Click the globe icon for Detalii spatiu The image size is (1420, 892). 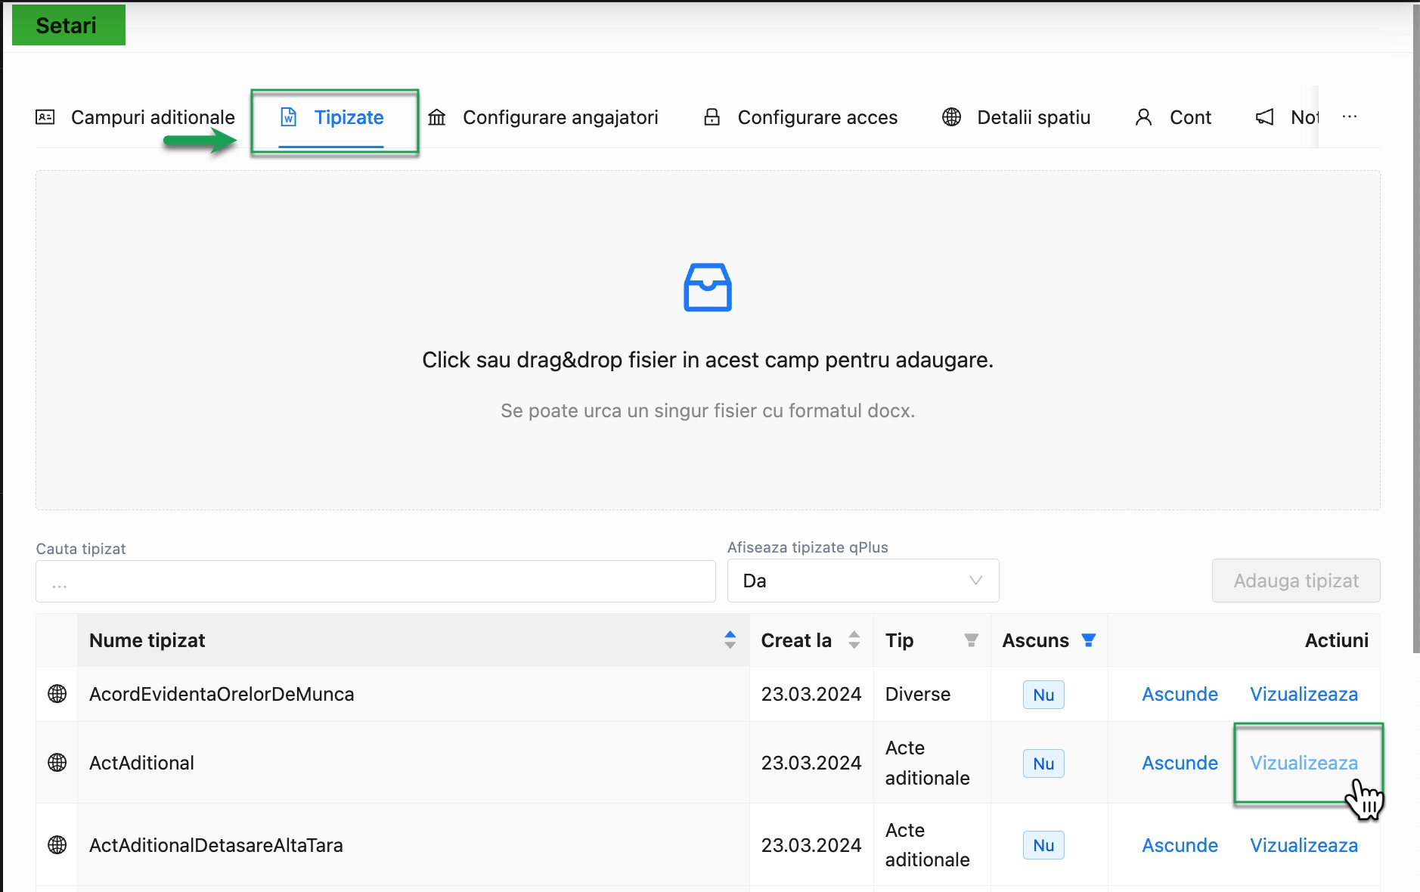point(951,117)
